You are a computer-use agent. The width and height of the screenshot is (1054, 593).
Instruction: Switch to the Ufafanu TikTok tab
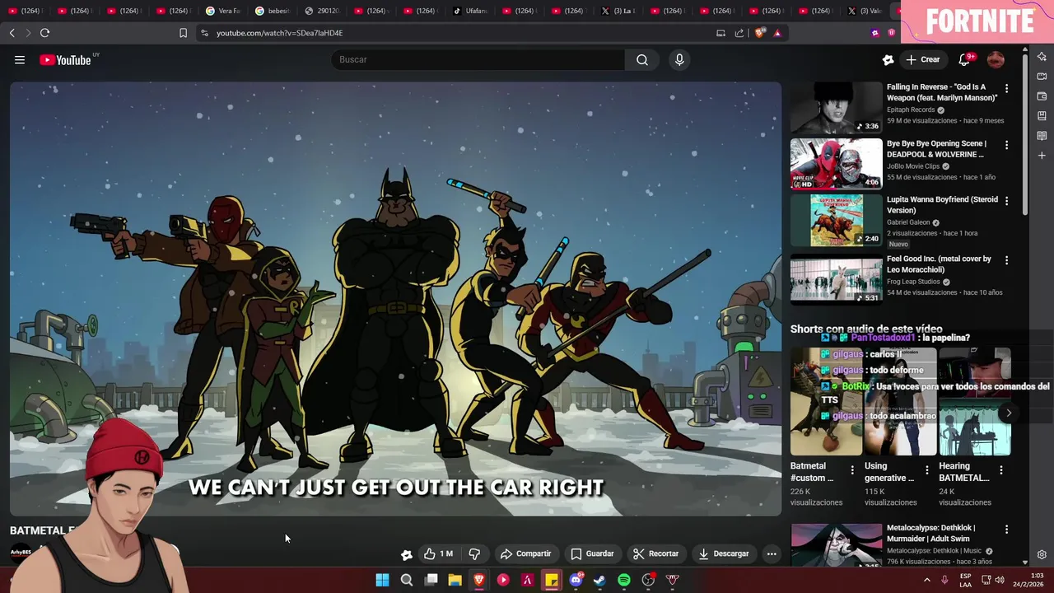[x=469, y=11]
